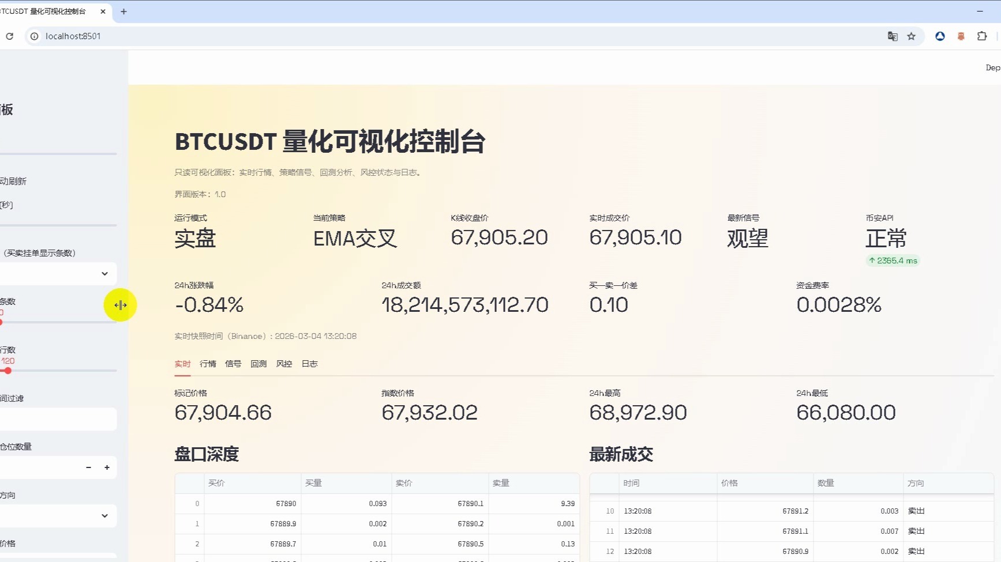
Task: Decrease 仓位数量 with the minus stepper
Action: tap(88, 467)
